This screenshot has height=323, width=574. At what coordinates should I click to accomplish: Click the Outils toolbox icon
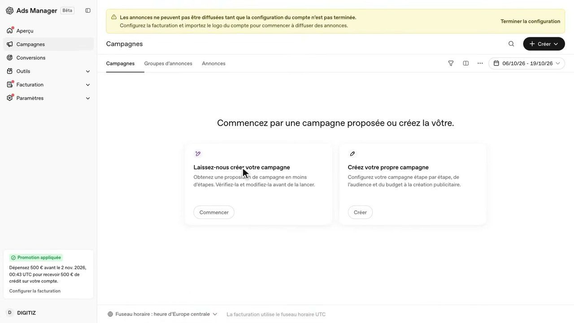click(x=9, y=71)
